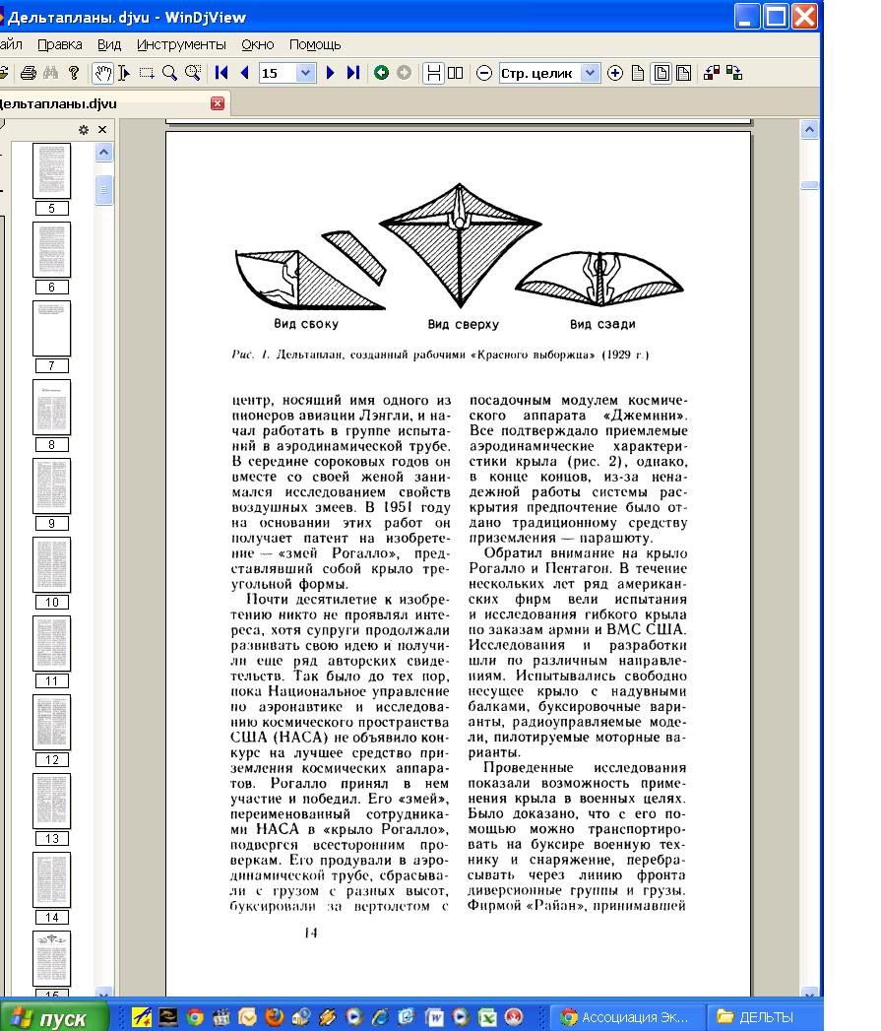Open the Вид menu
The height and width of the screenshot is (1031, 881).
109,44
